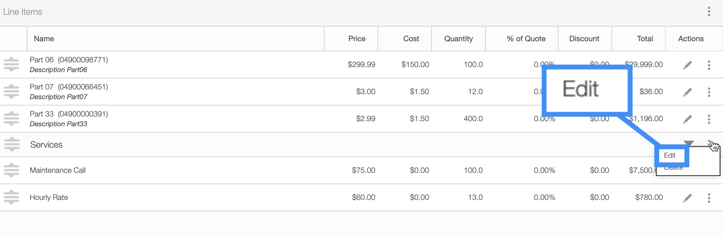Open more actions for Part 07
Image resolution: width=723 pixels, height=238 pixels.
(709, 92)
